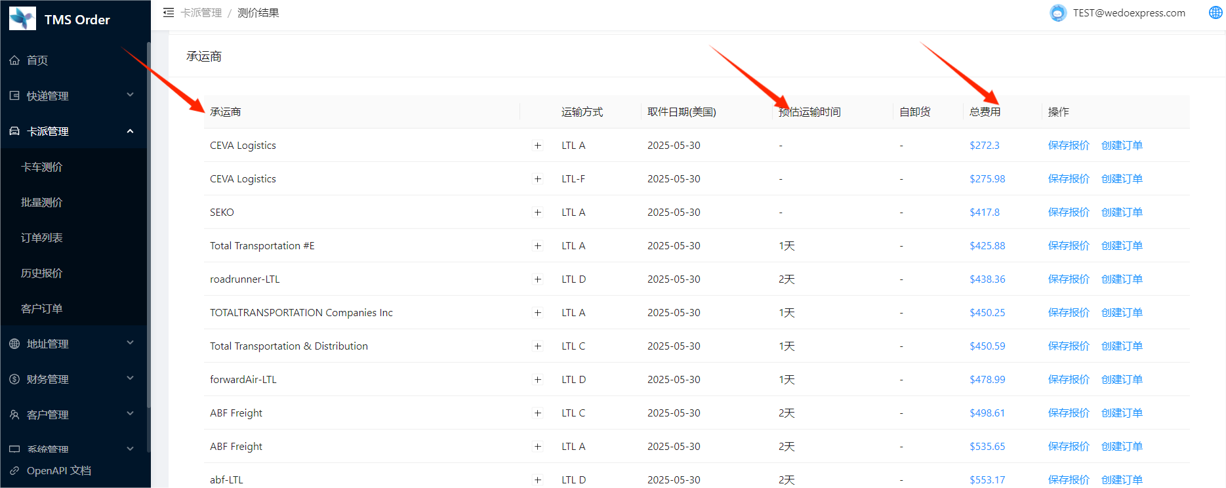Click the sidebar collapse hamburger icon
Screen dimensions: 1226x488
point(169,12)
